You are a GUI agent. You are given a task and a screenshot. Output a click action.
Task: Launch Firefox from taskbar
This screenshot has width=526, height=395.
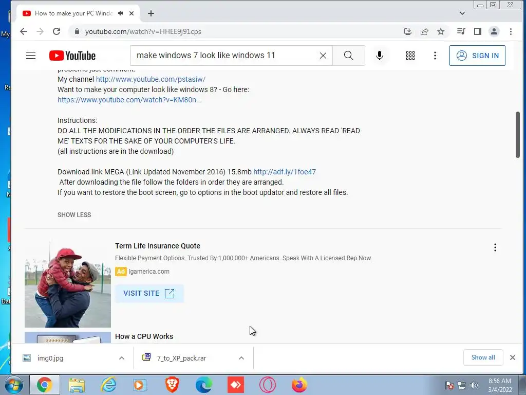click(299, 385)
